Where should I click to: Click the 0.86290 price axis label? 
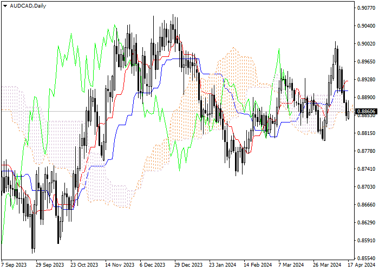coord(366,223)
